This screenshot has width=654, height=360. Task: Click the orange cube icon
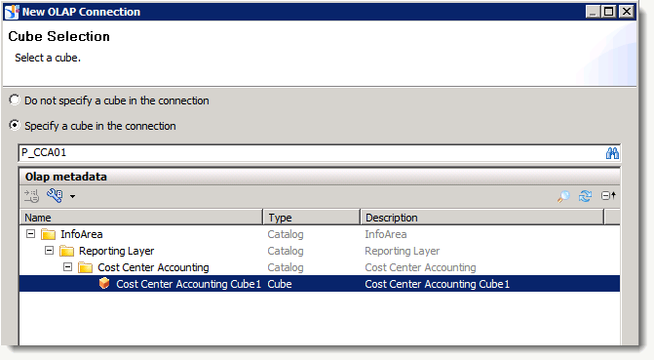(x=104, y=284)
